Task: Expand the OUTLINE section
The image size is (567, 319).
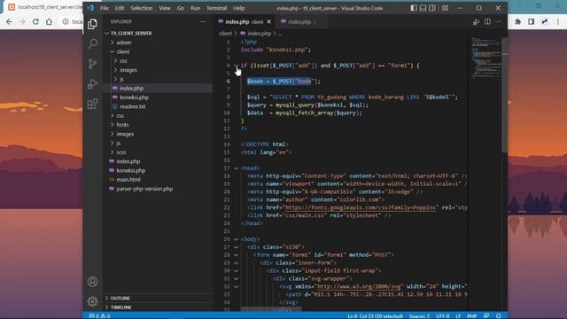Action: (158, 298)
